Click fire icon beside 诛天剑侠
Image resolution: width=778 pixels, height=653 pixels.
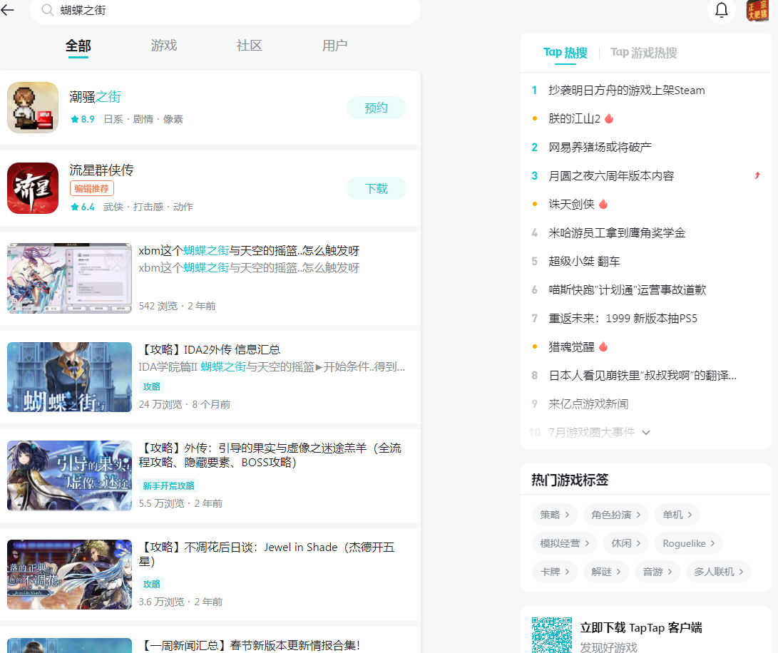tap(603, 204)
